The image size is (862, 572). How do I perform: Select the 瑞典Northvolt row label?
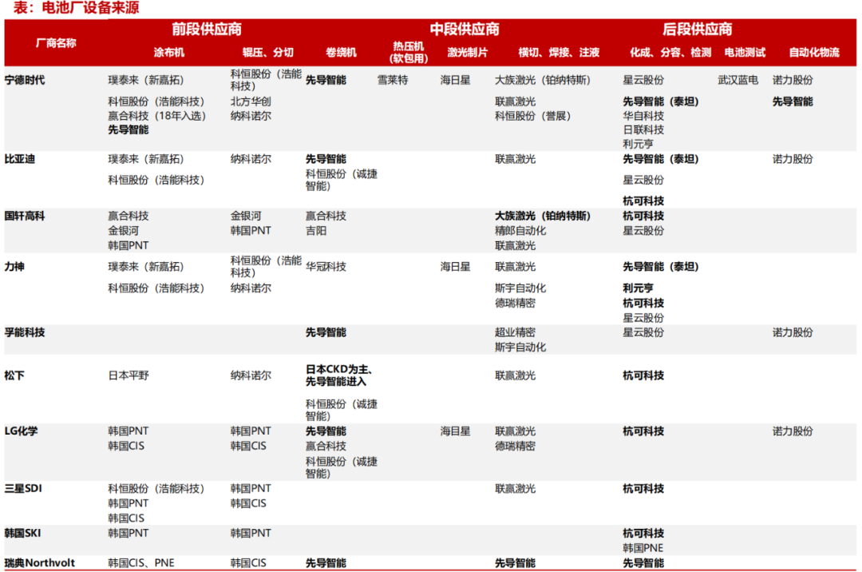[x=40, y=562]
